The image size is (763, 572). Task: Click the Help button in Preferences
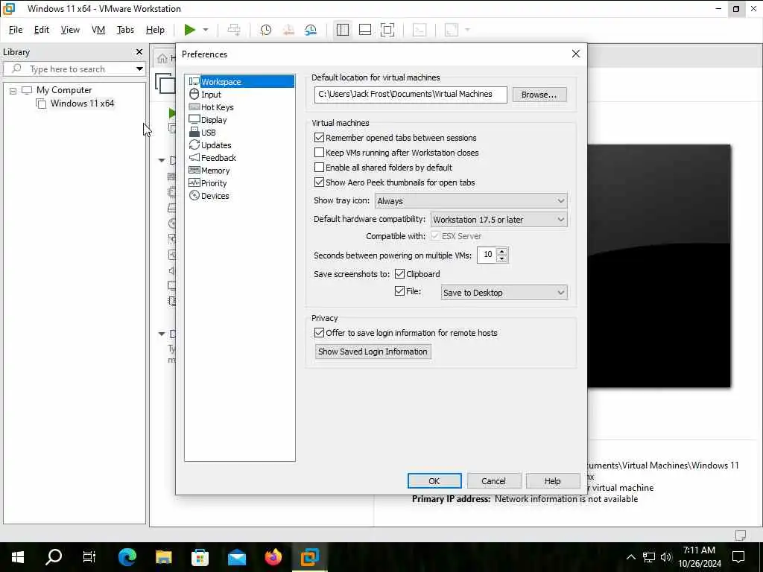click(x=552, y=480)
